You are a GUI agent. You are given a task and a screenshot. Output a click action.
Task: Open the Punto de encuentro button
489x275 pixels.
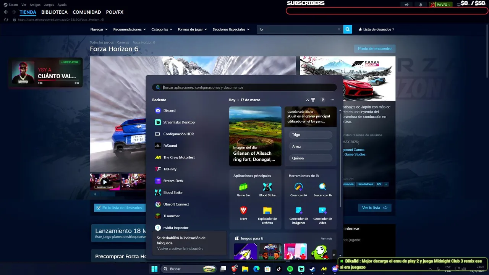click(x=375, y=49)
